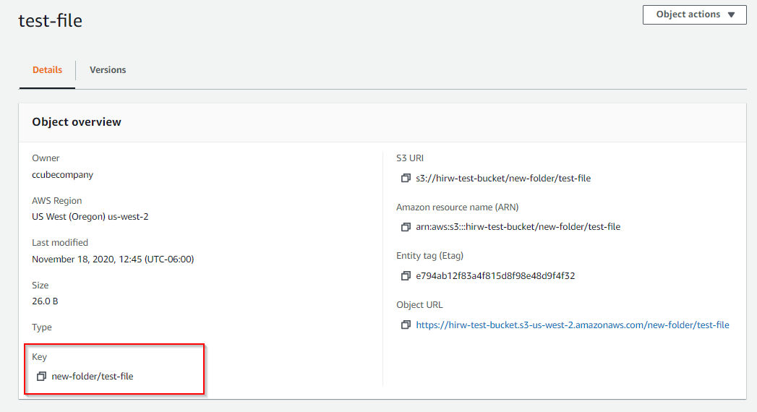Image resolution: width=757 pixels, height=412 pixels.
Task: Select the Details tab
Action: click(47, 70)
